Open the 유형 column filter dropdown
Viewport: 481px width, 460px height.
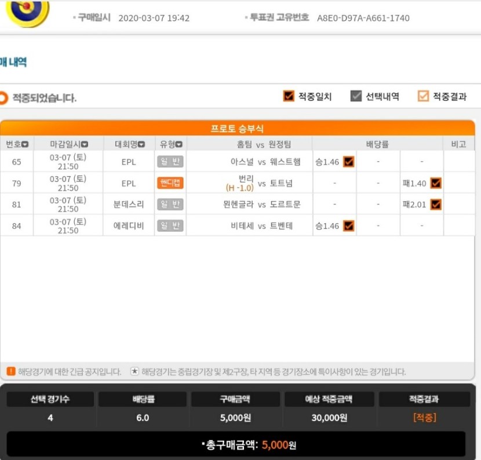coord(179,144)
